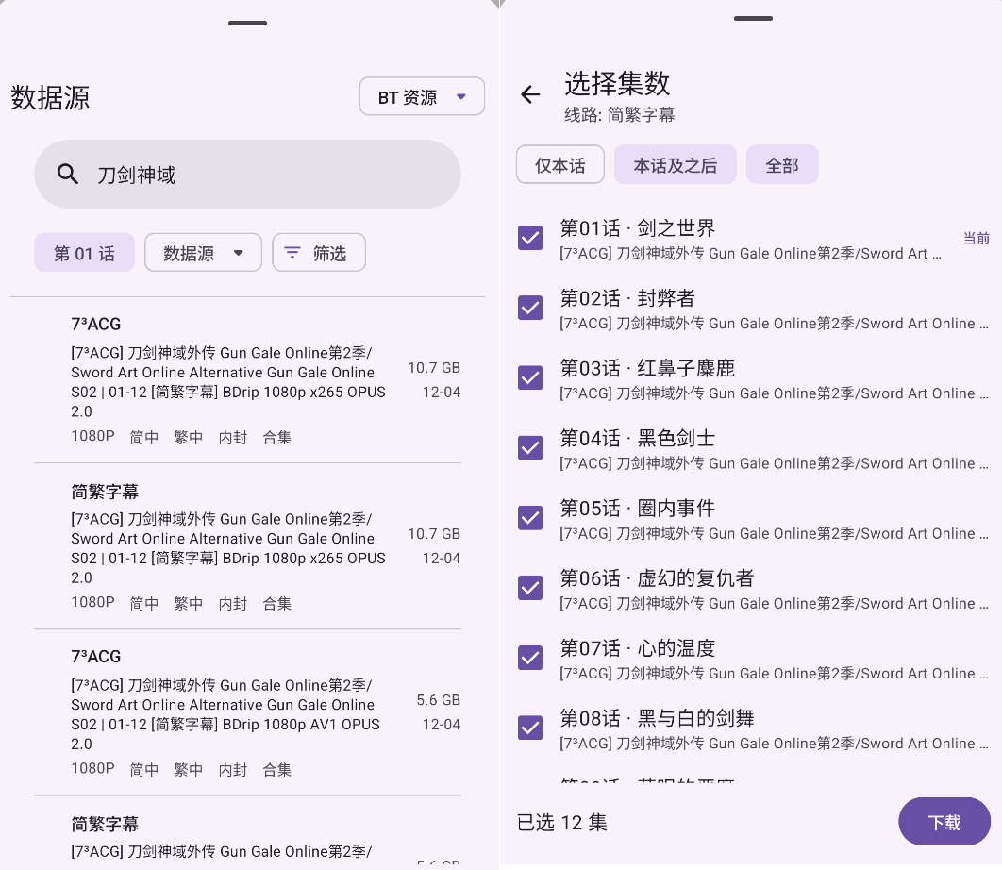Click the 刀剑神域 search field
The image size is (1002, 870).
point(247,174)
